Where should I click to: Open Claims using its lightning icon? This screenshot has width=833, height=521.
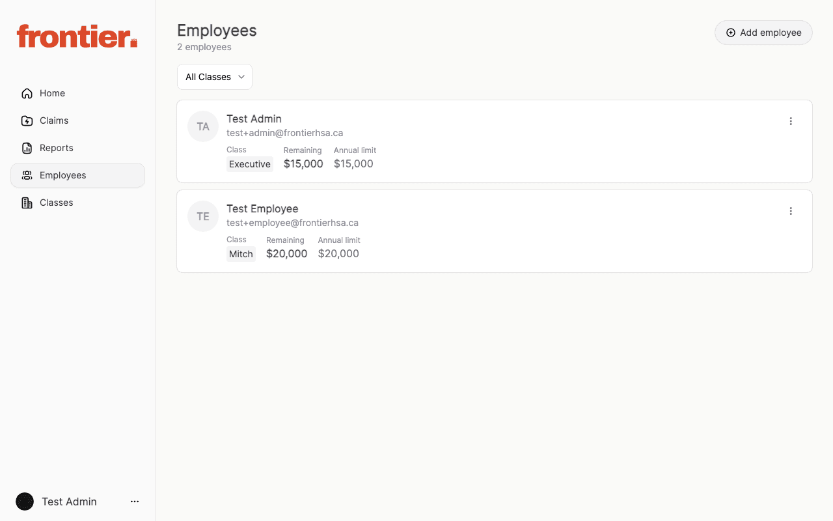click(26, 120)
